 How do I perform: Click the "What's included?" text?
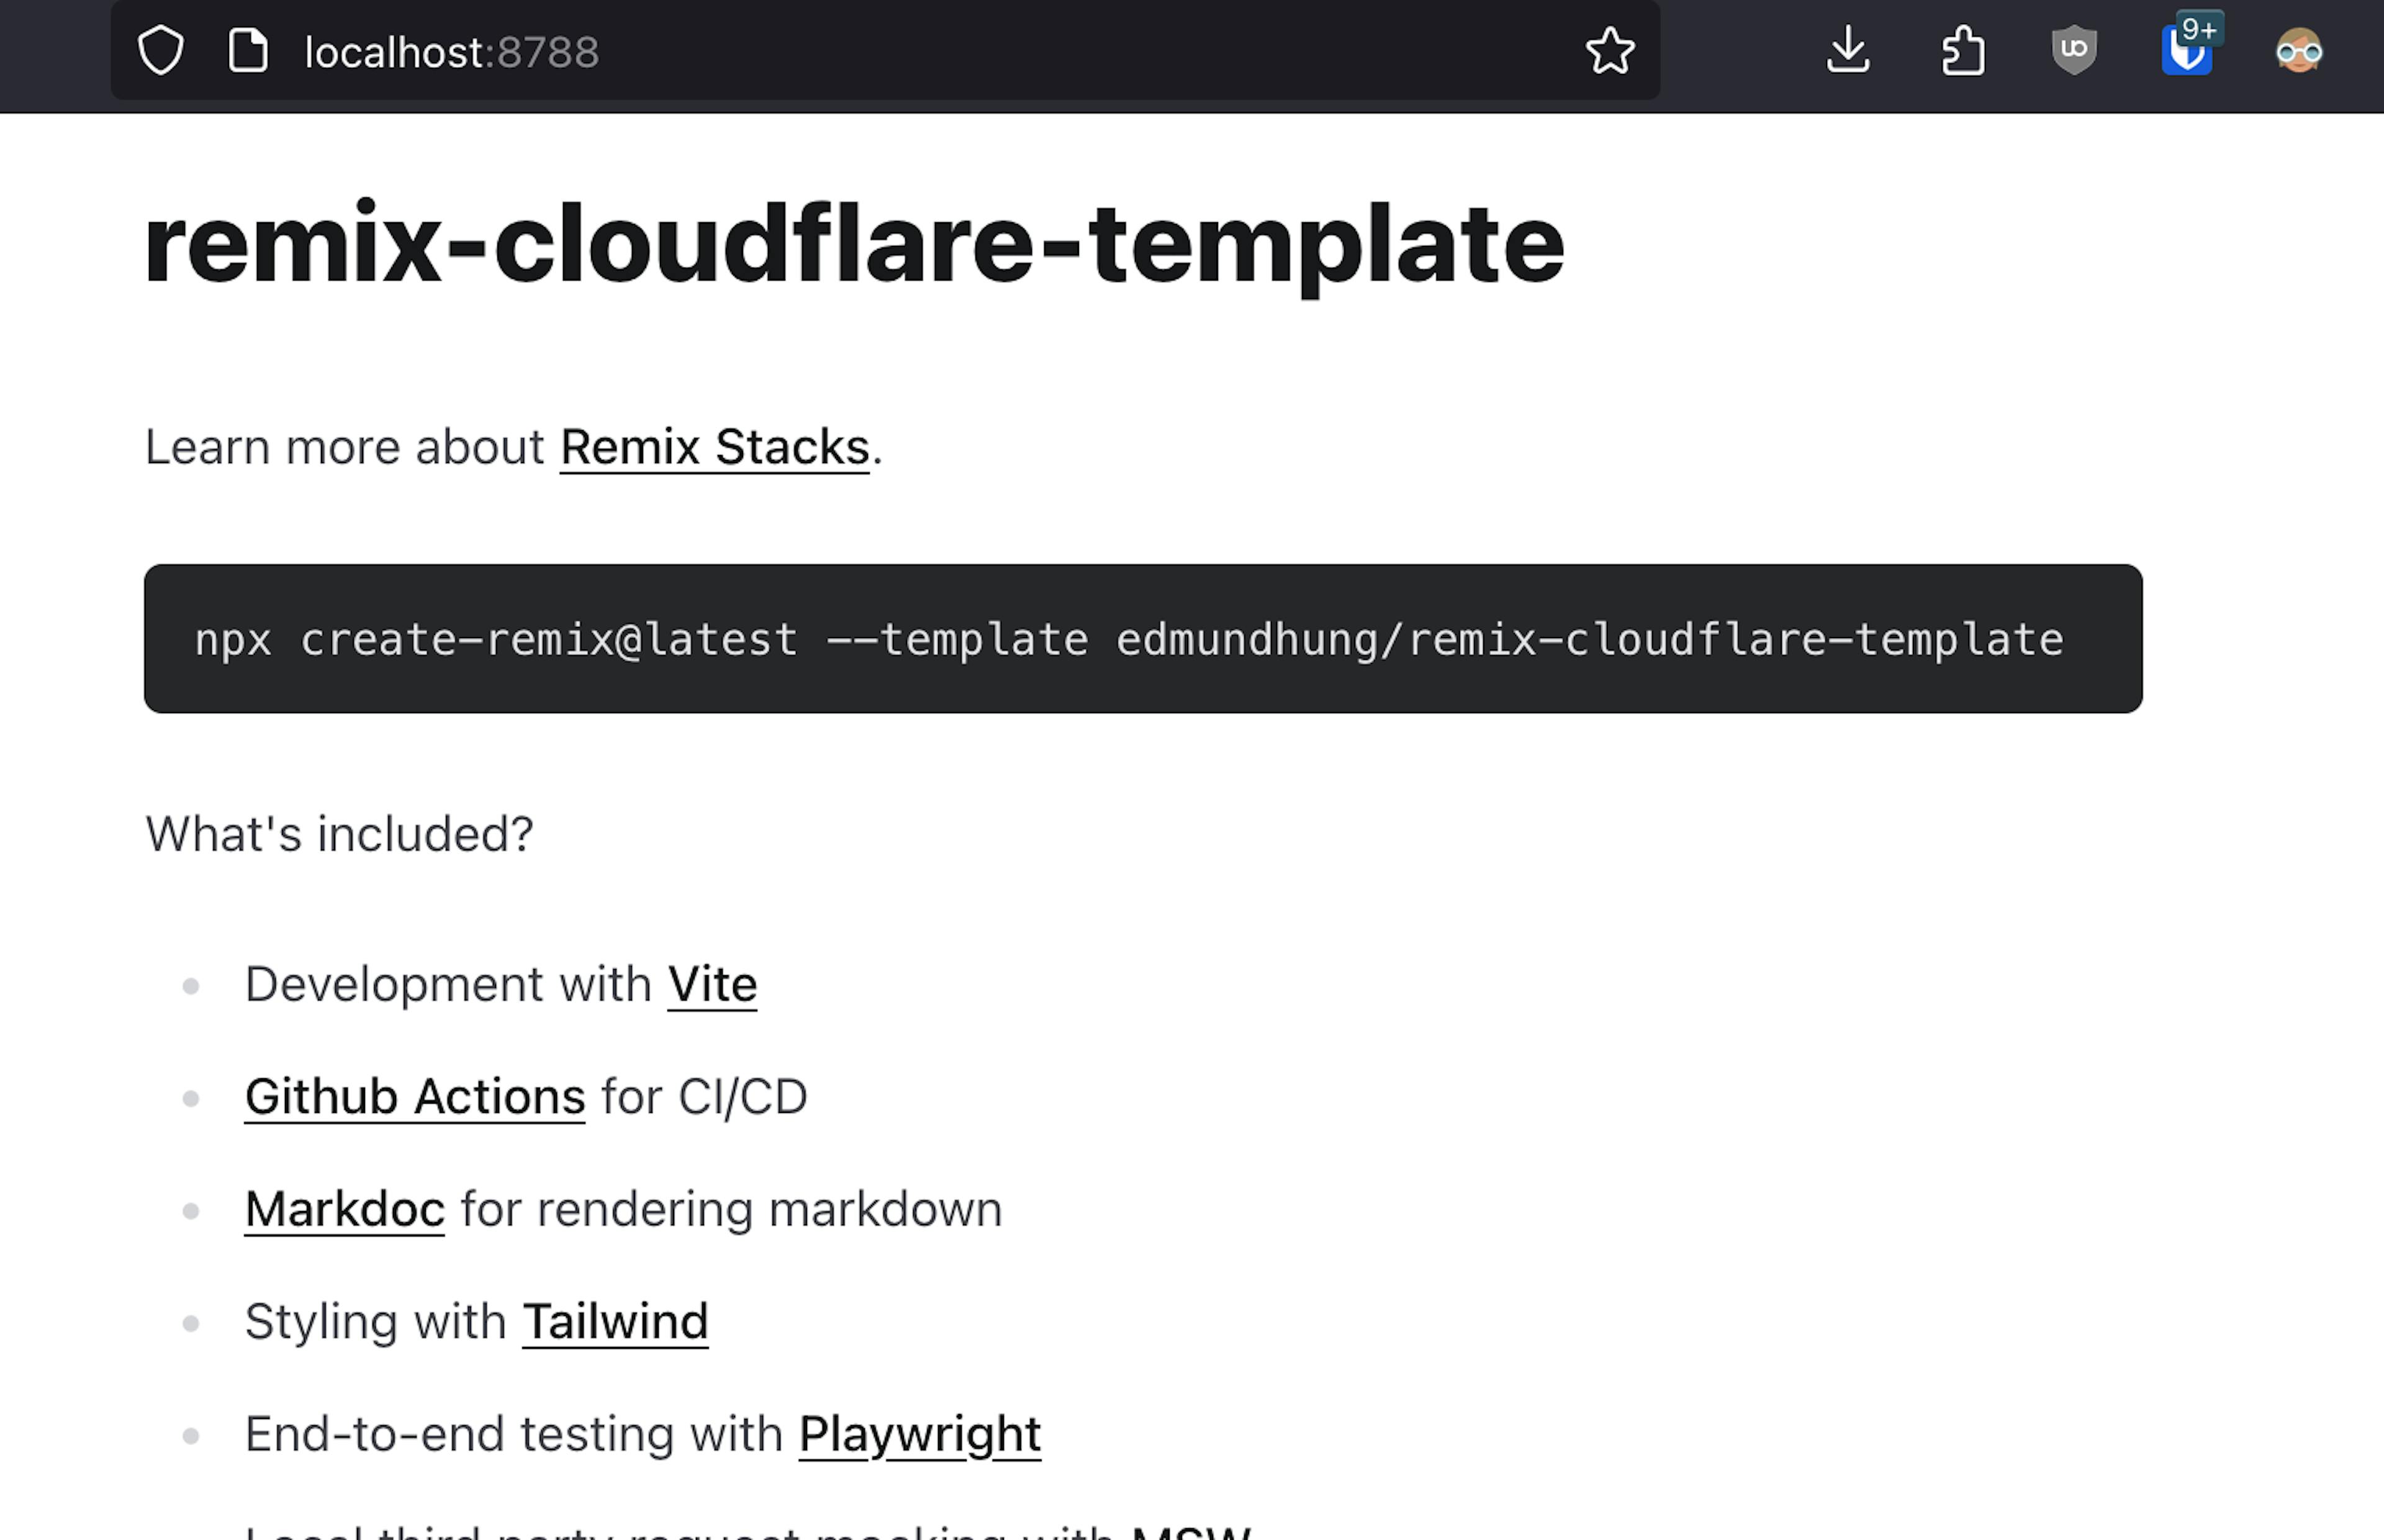340,834
